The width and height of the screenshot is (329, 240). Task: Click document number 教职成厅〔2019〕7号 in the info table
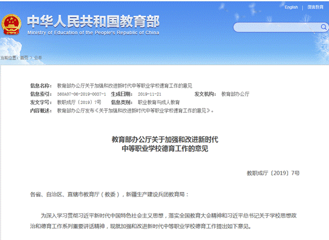(79, 102)
